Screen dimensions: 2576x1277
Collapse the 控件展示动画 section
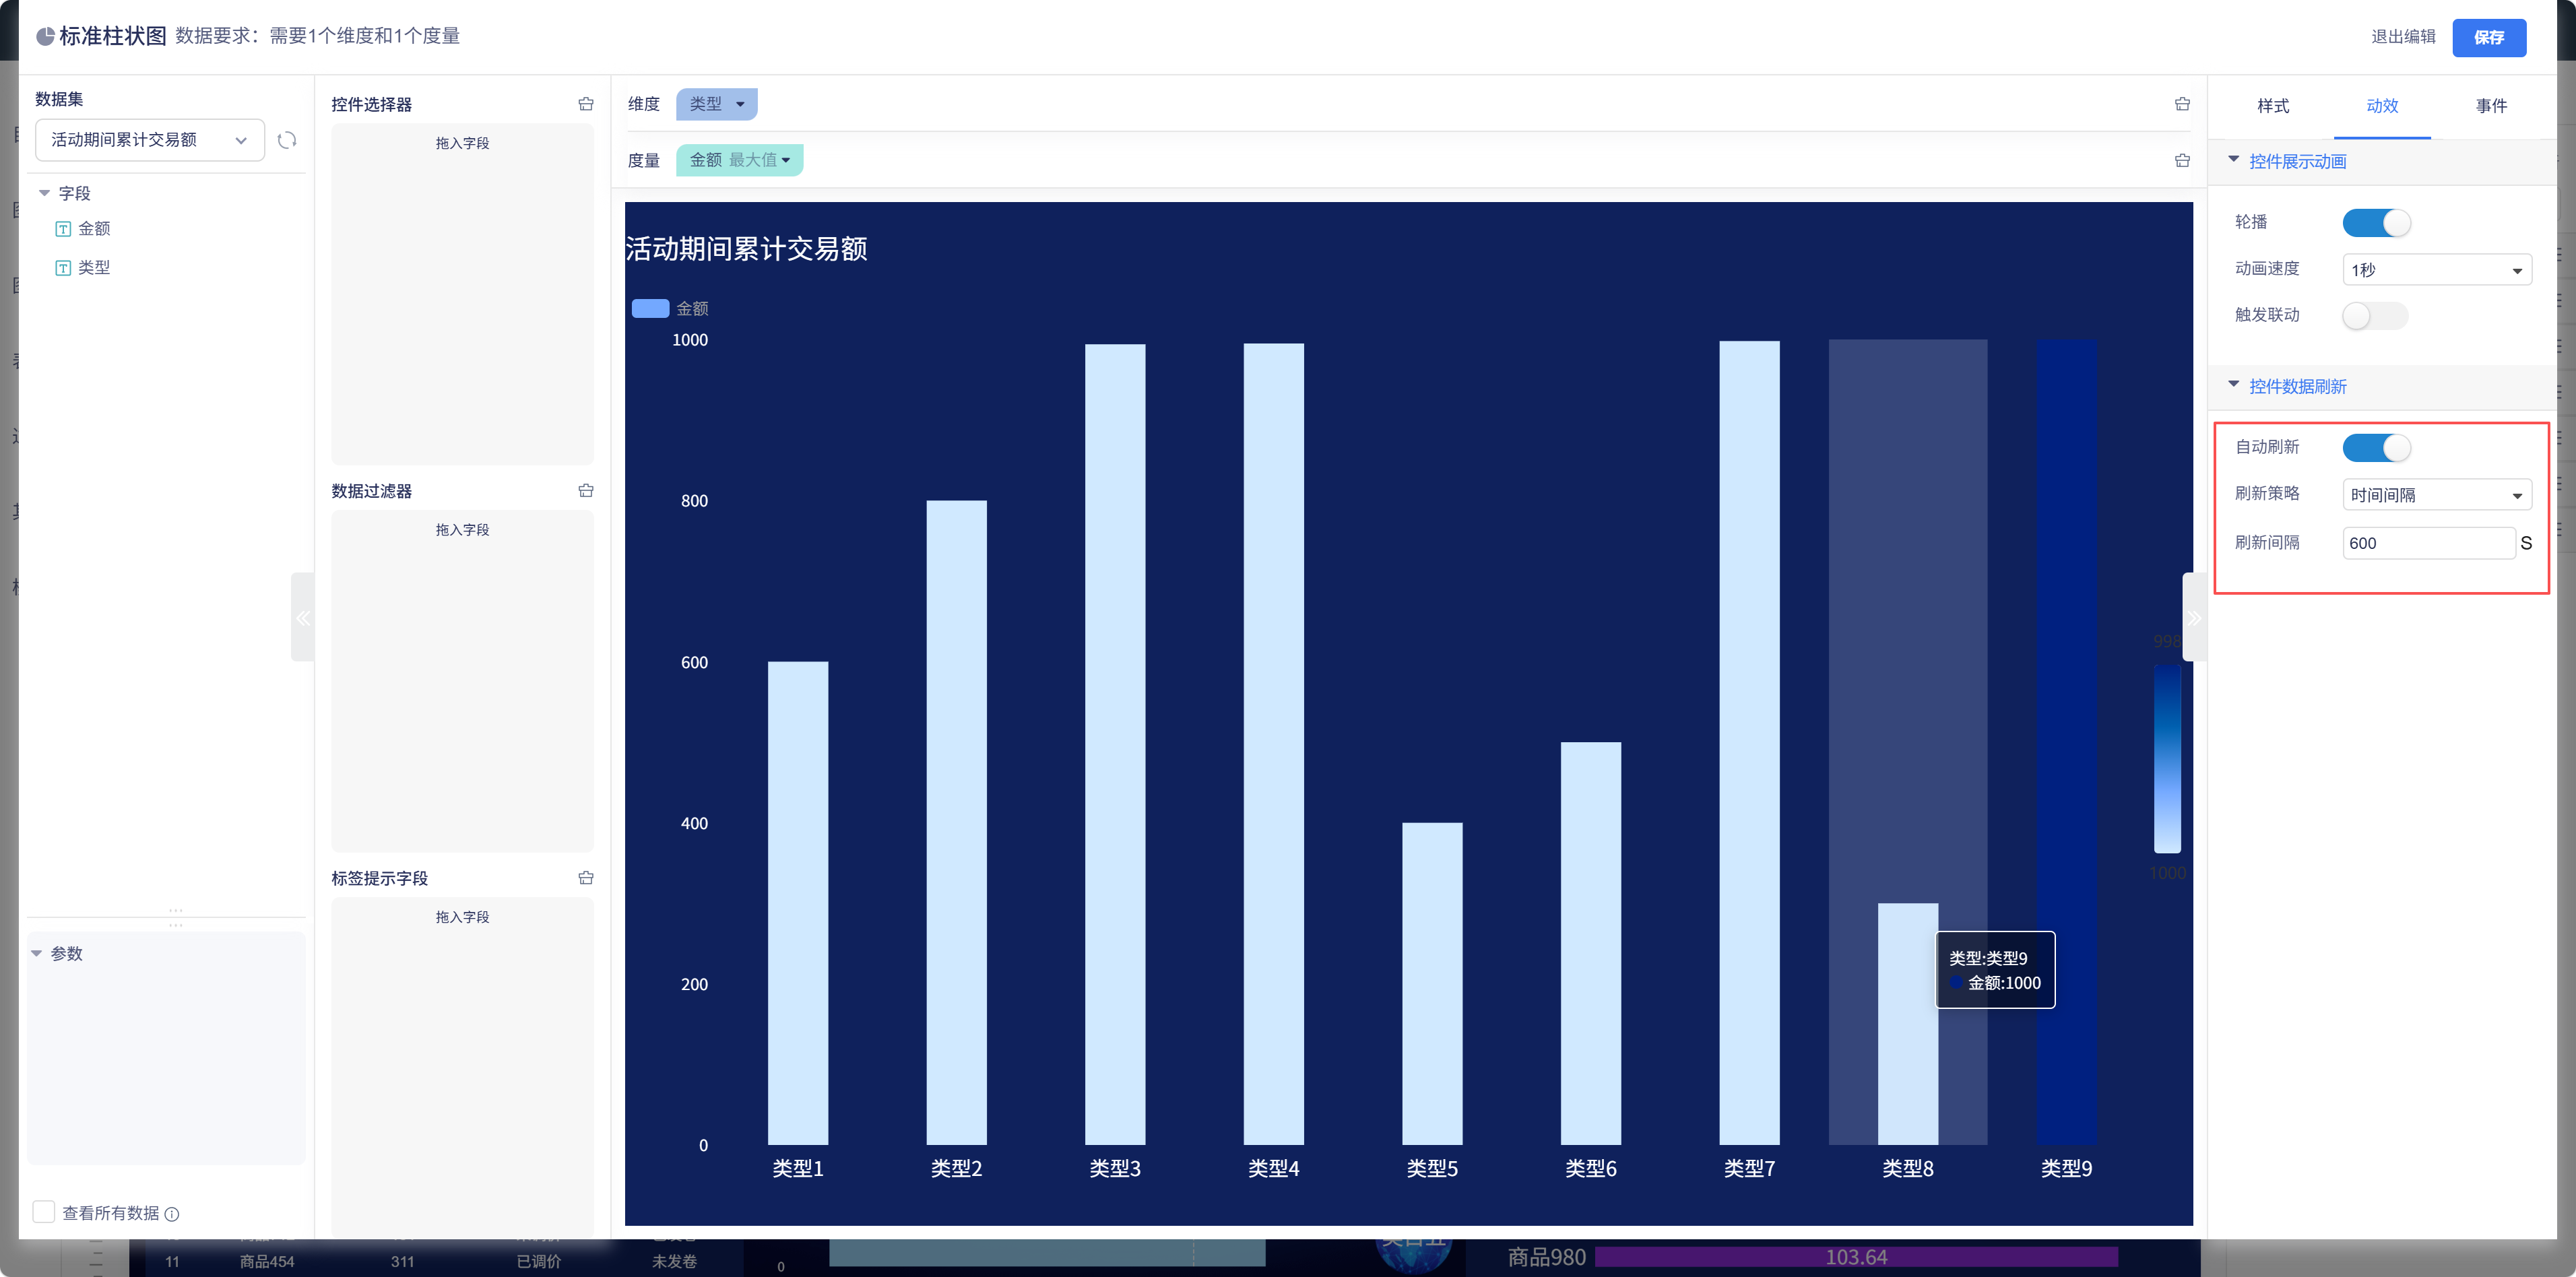(2234, 160)
